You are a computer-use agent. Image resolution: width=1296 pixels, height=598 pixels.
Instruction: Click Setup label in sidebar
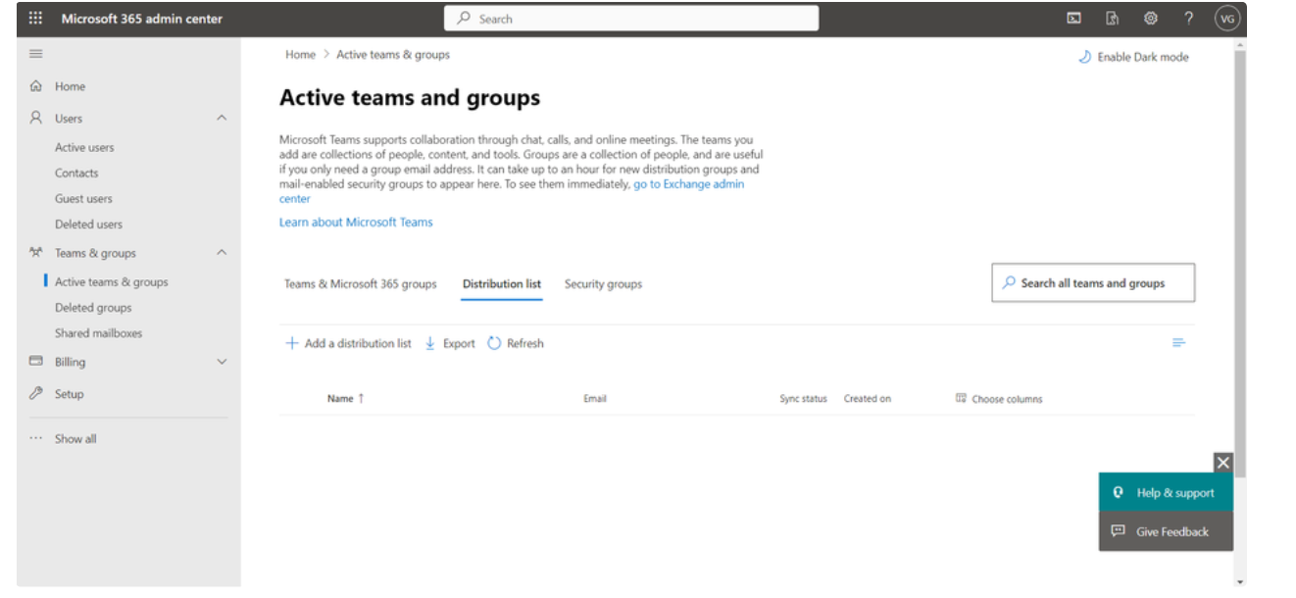tap(70, 394)
